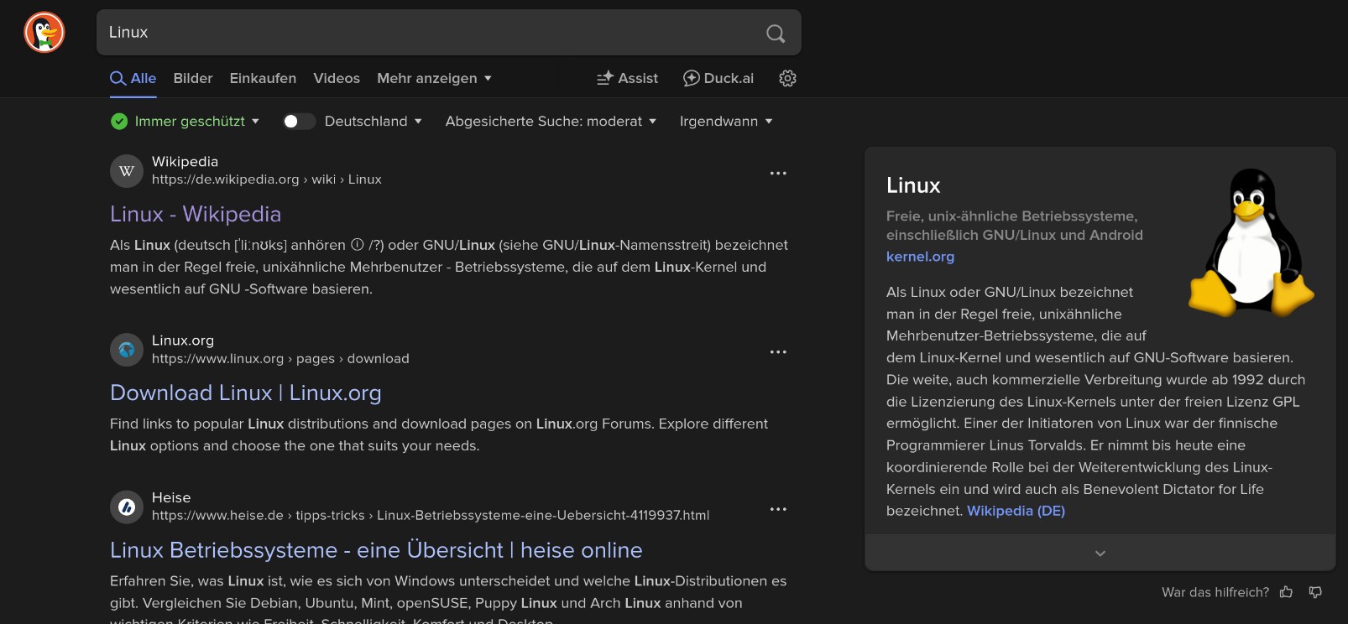Screen dimensions: 1348x624
Task: Click the pronunciation info icon in Wikipedia snippet
Action: [x=357, y=245]
